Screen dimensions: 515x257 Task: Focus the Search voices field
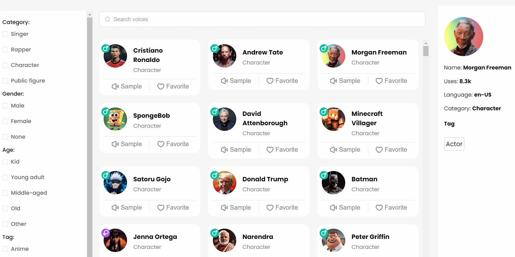(262, 19)
